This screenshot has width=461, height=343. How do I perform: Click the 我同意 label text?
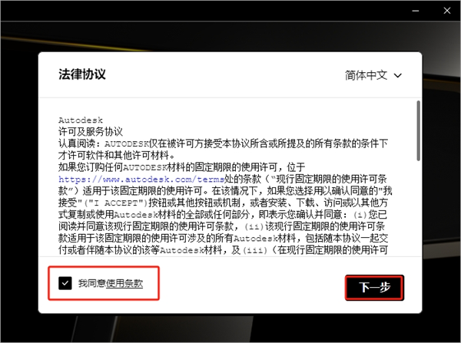point(91,284)
